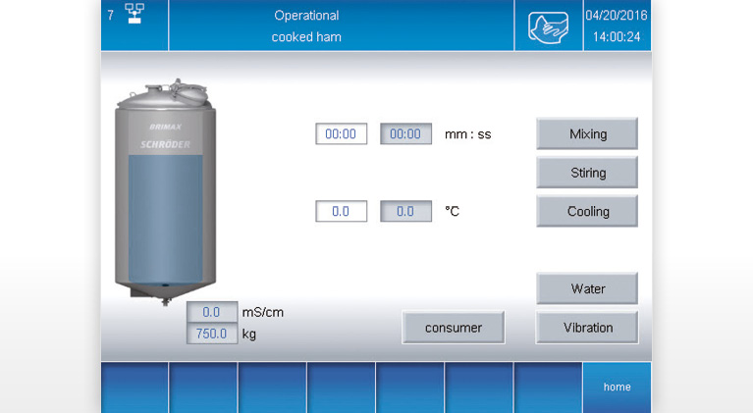Image resolution: width=753 pixels, height=413 pixels.
Task: Open the consumer button
Action: [453, 328]
